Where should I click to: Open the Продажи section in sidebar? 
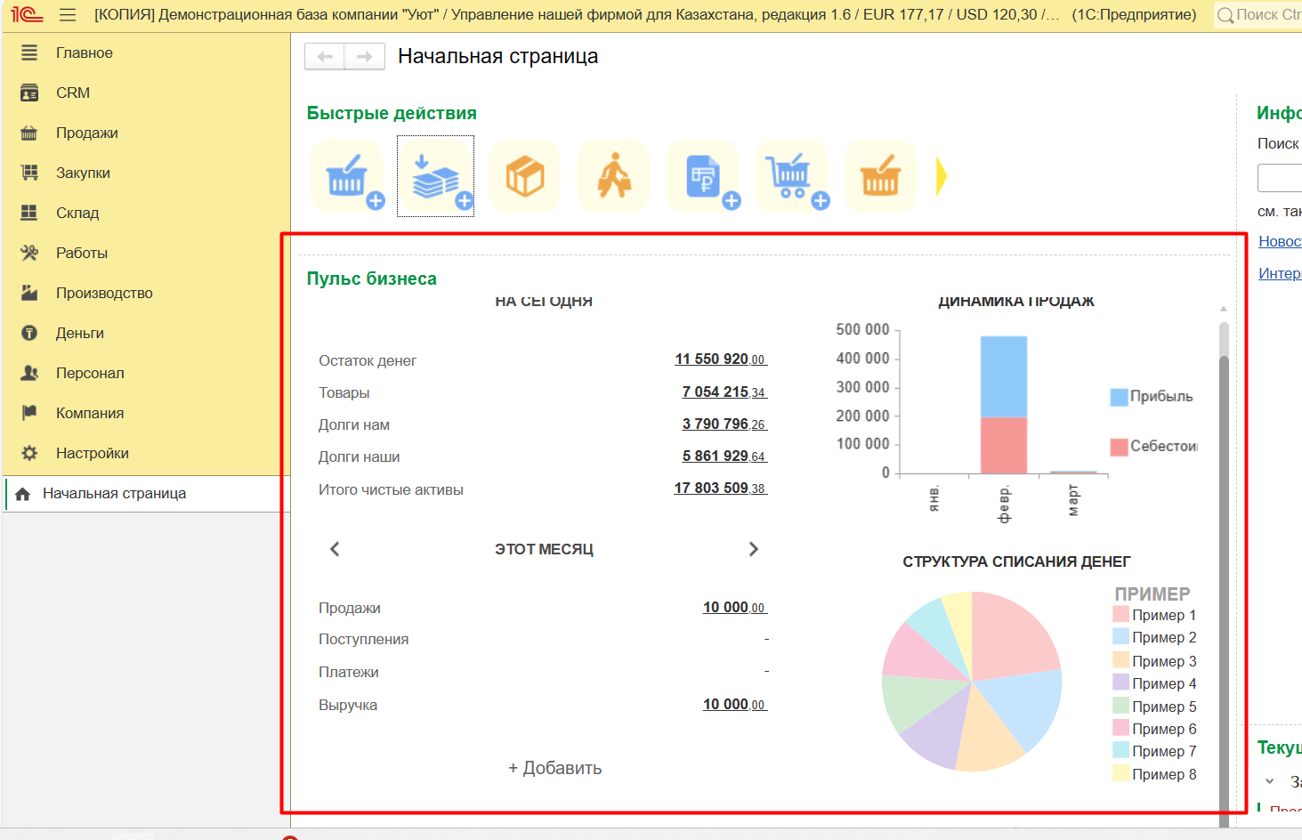click(86, 133)
